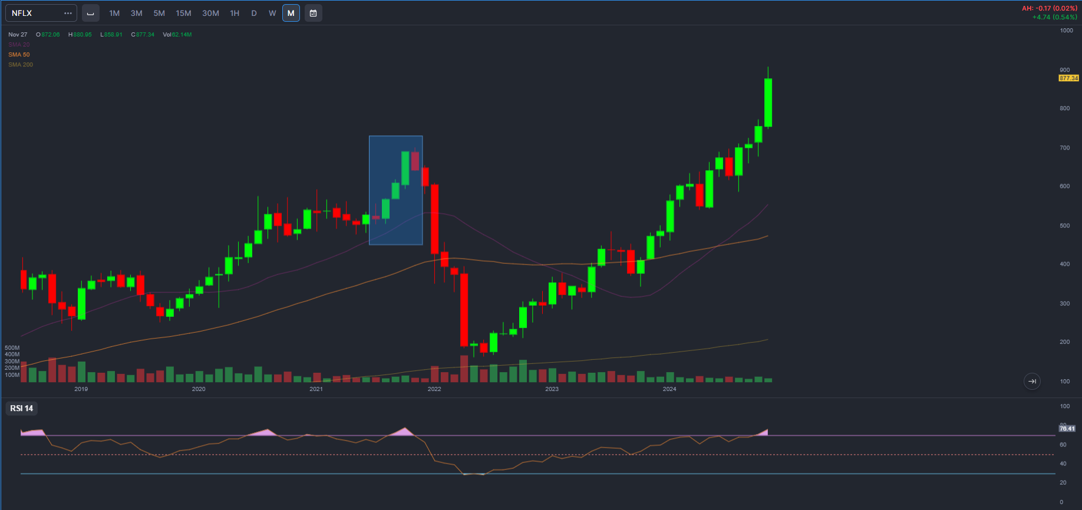The width and height of the screenshot is (1082, 510).
Task: Open the calendar date picker icon
Action: pos(314,13)
